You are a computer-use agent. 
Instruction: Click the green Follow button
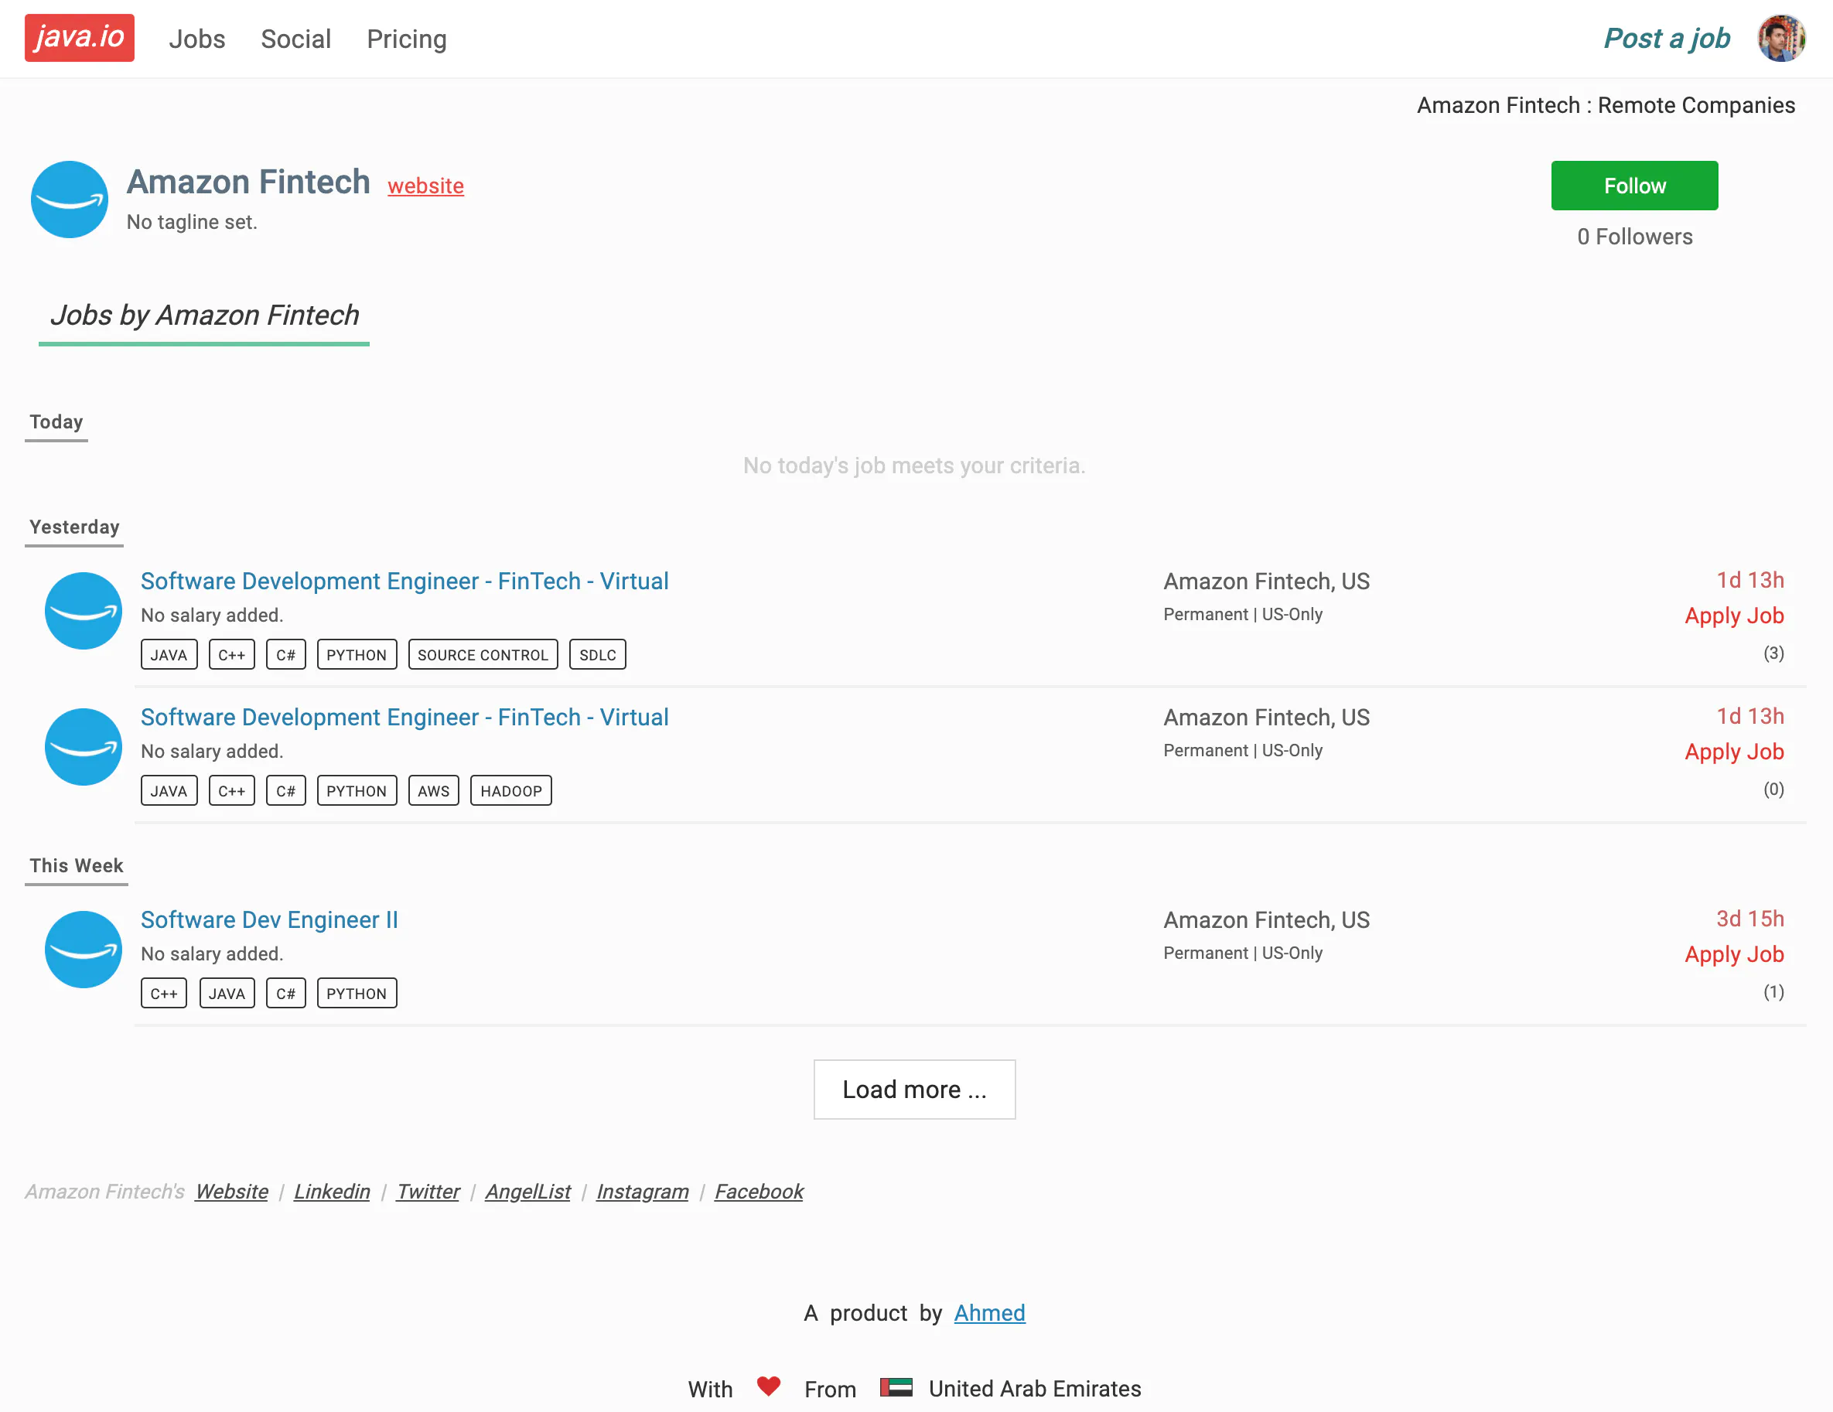click(x=1634, y=186)
